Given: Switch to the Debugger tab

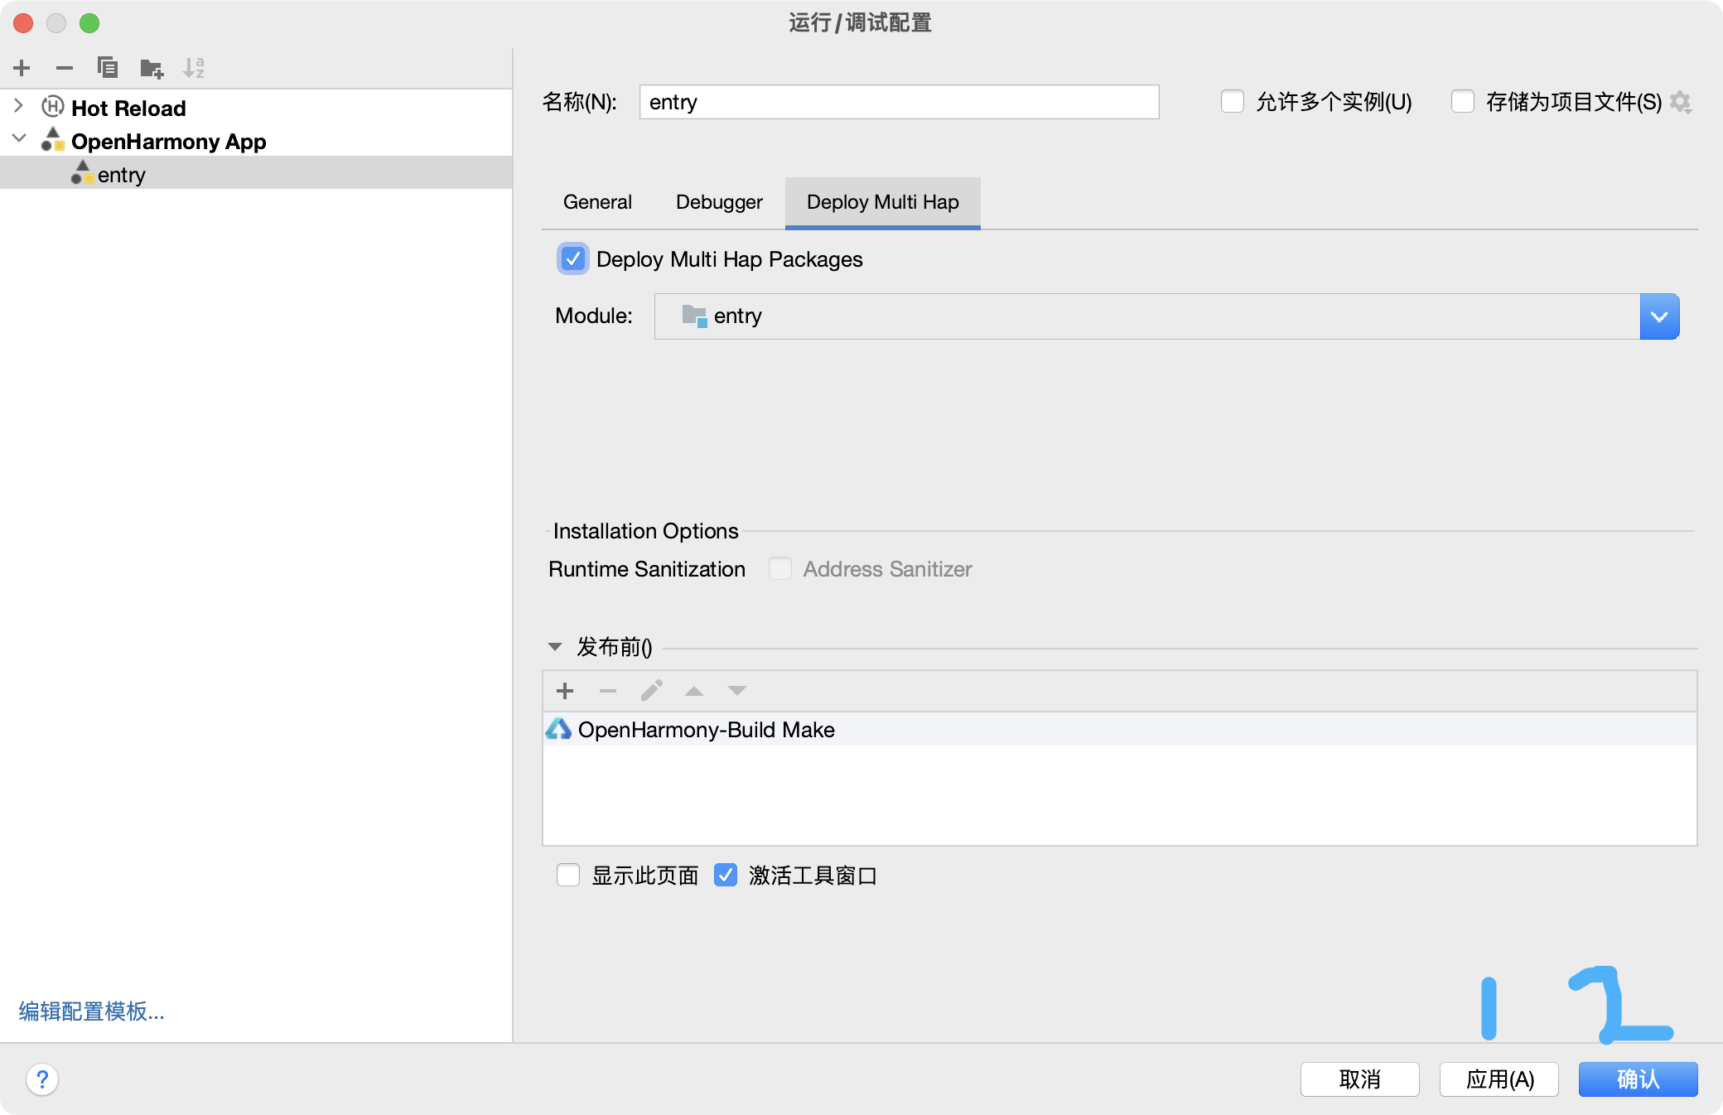Looking at the screenshot, I should (x=719, y=202).
